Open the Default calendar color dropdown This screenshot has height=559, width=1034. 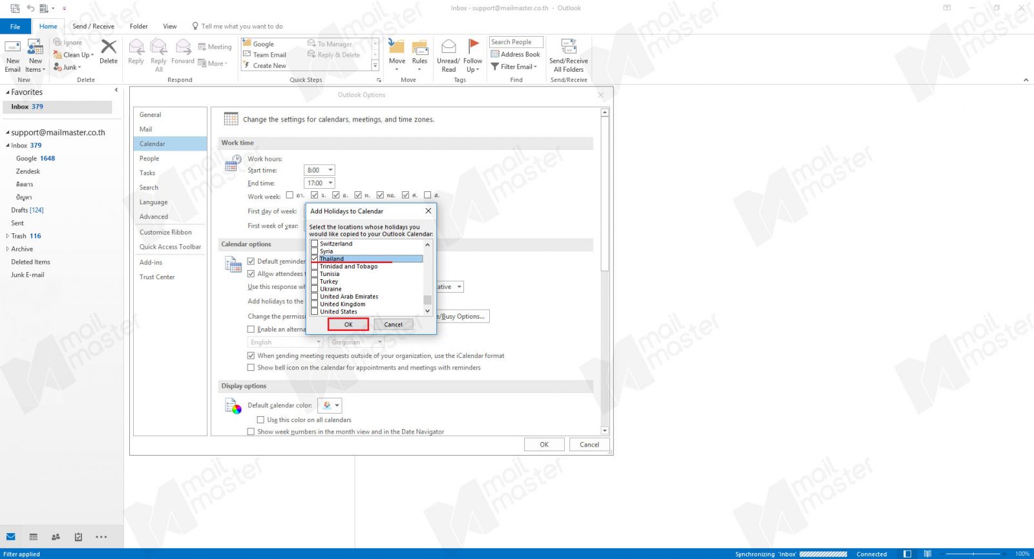pos(329,405)
